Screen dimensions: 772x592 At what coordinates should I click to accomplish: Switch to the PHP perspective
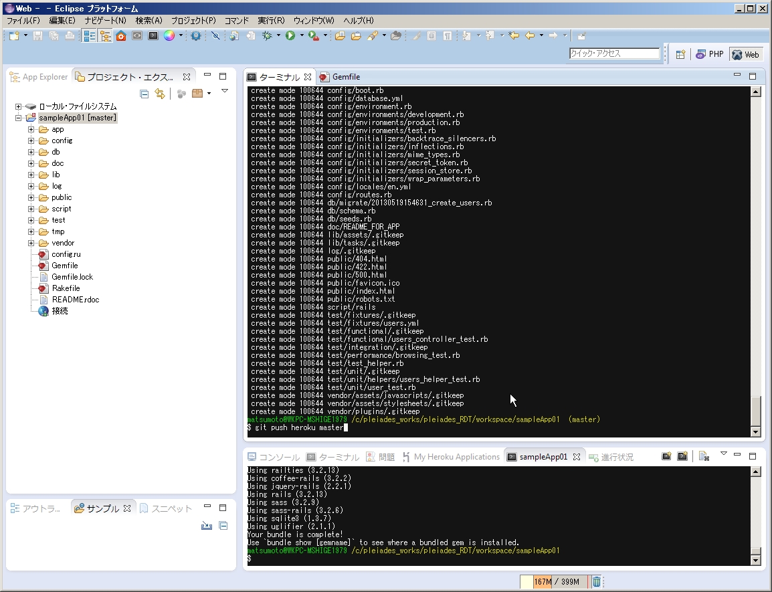coord(710,55)
